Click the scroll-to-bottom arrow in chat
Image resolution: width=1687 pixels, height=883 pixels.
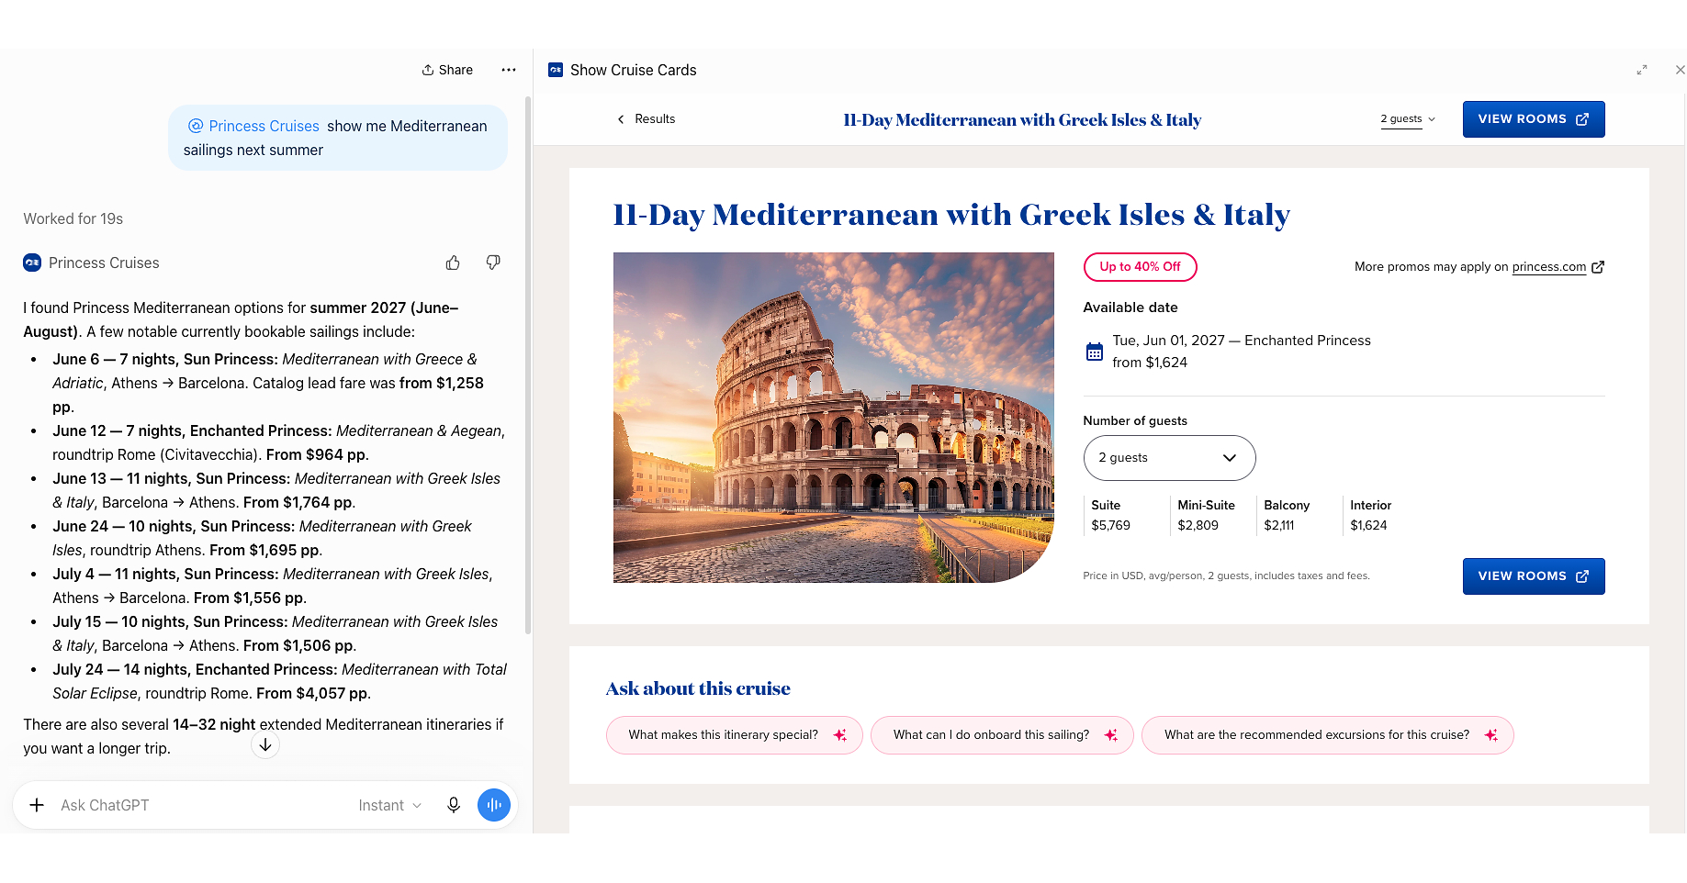[x=265, y=745]
